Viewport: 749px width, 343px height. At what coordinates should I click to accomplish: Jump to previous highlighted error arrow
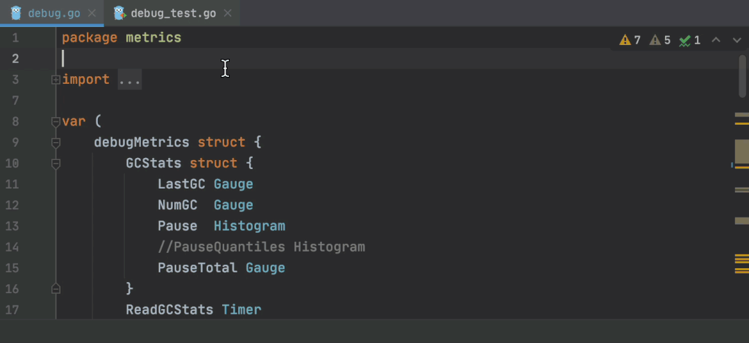pyautogui.click(x=716, y=40)
